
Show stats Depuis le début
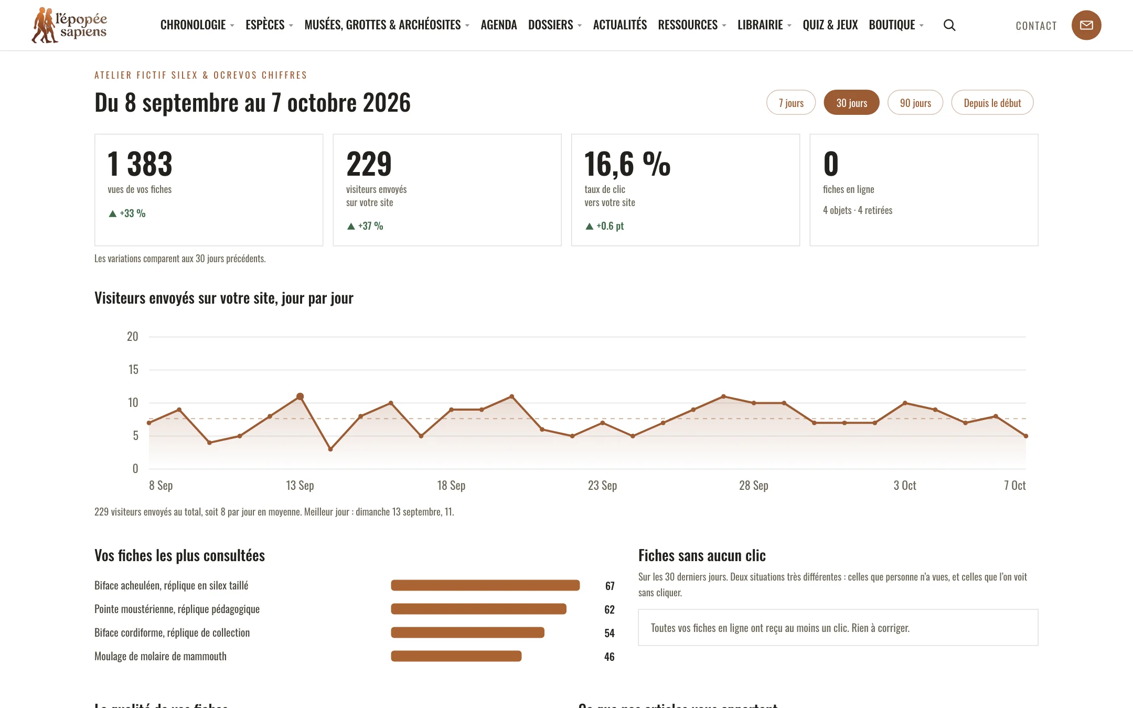(992, 103)
